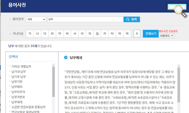Select the 카 consonant filter
This screenshot has height=113, width=189.
click(x=105, y=33)
